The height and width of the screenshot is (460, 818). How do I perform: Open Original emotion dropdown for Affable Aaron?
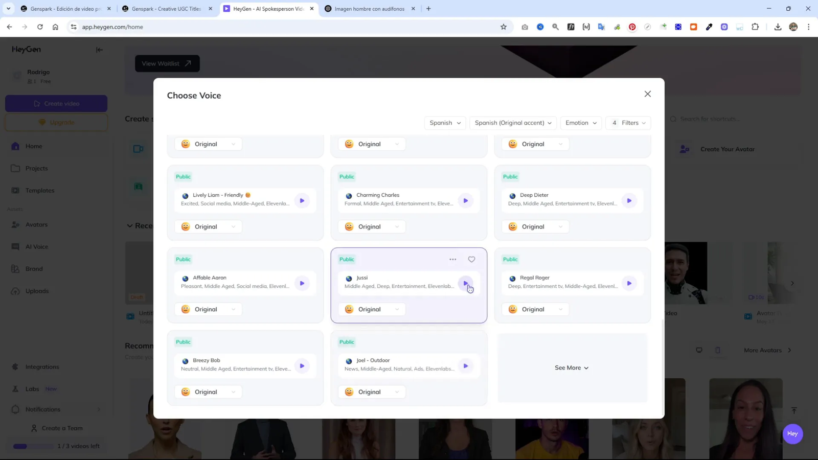click(x=209, y=309)
